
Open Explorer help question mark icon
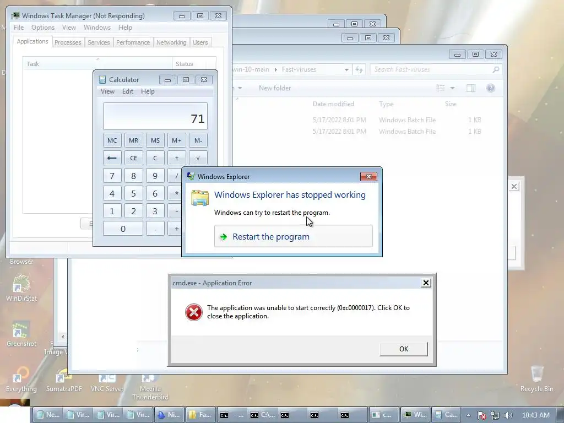click(x=491, y=88)
